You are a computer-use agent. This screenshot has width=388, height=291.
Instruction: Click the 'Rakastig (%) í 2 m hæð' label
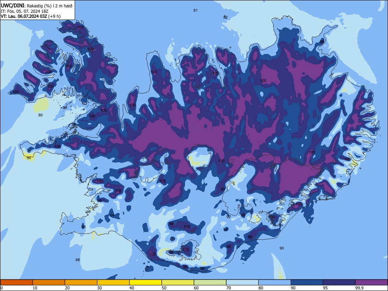50,6
